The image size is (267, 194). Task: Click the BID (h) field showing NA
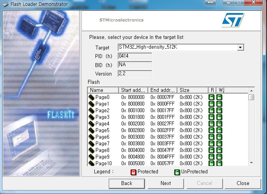tap(135, 65)
